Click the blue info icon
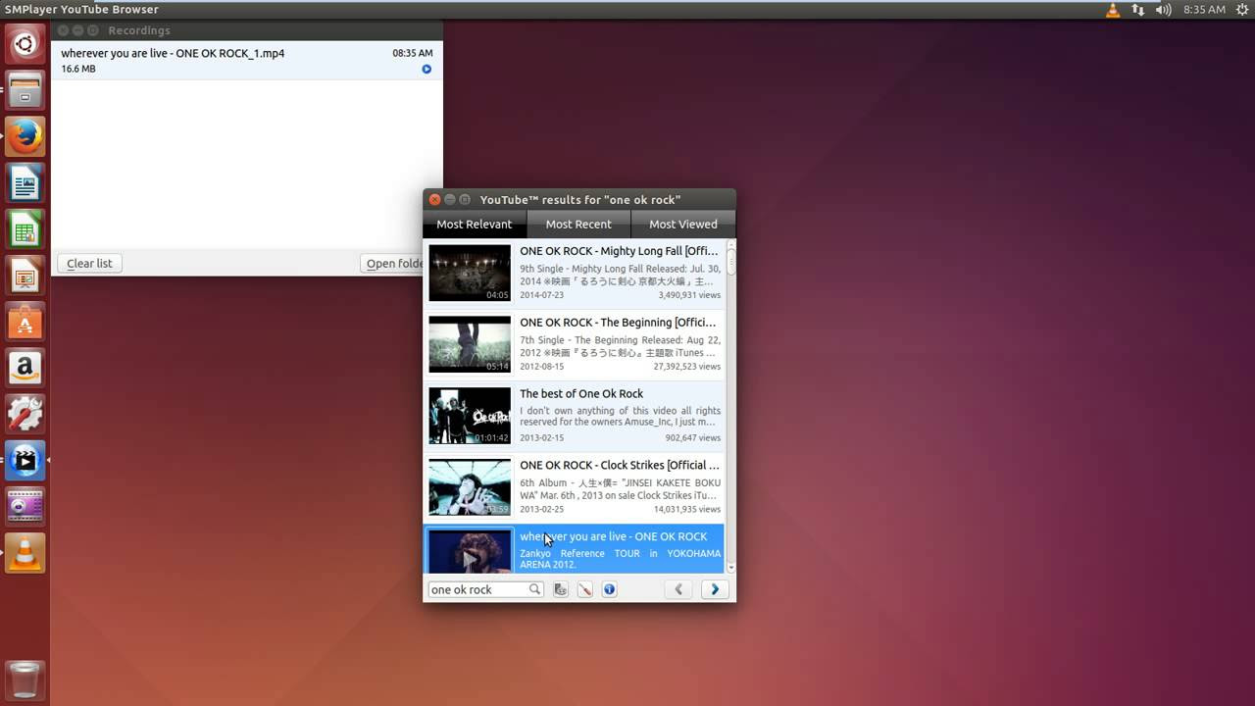 (x=609, y=589)
